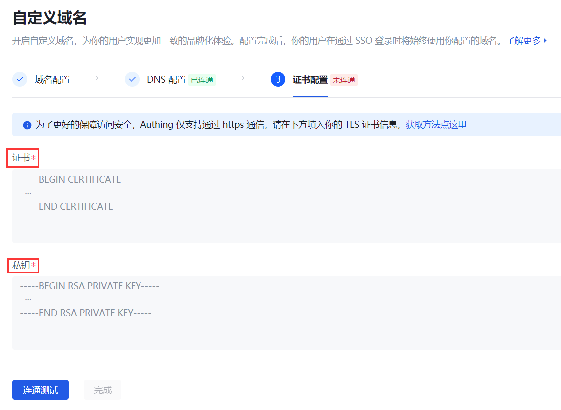Click the red 未连通 status badge
561x410 pixels.
pyautogui.click(x=344, y=80)
